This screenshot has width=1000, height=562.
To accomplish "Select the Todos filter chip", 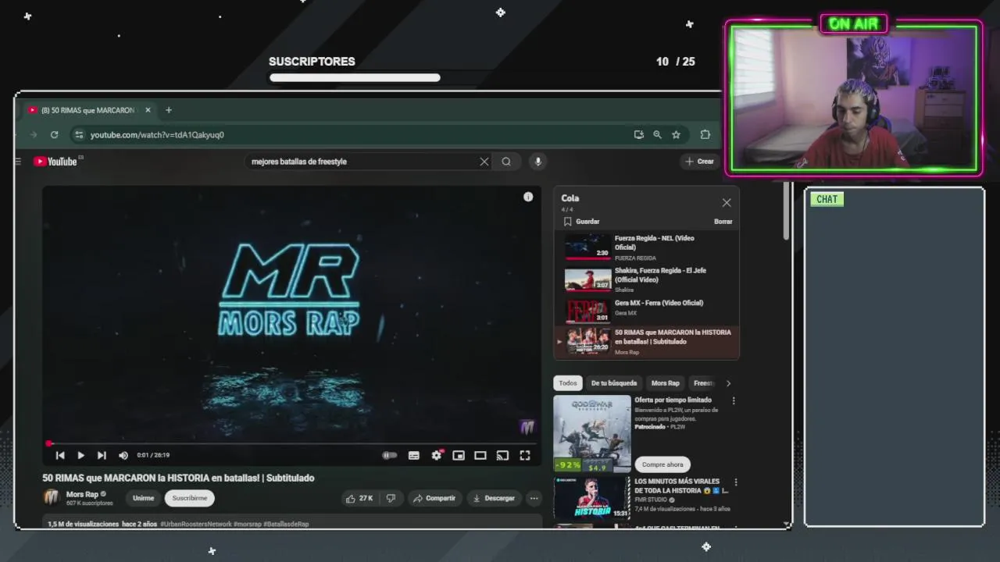I will point(568,383).
